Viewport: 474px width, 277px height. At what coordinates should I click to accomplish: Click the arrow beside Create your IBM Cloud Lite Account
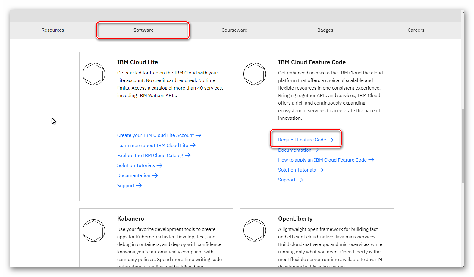198,135
